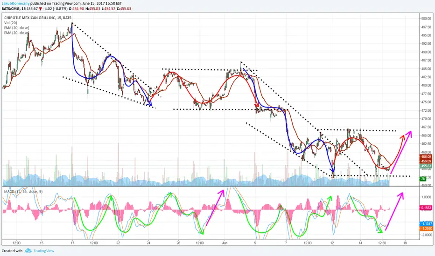The image size is (435, 256).
Task: Click the 477.50 price axis label
Action: click(x=426, y=94)
